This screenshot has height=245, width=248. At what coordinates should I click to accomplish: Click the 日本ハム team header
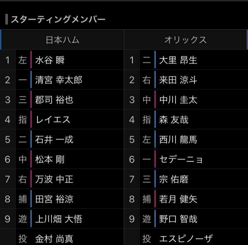62,40
